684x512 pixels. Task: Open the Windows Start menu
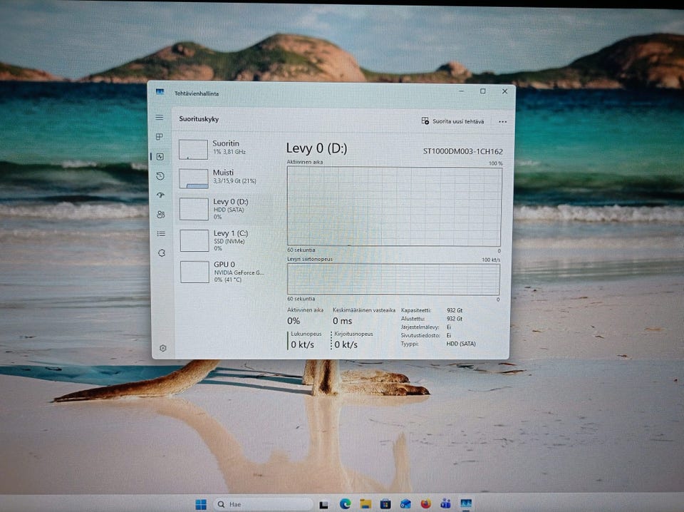click(x=201, y=504)
